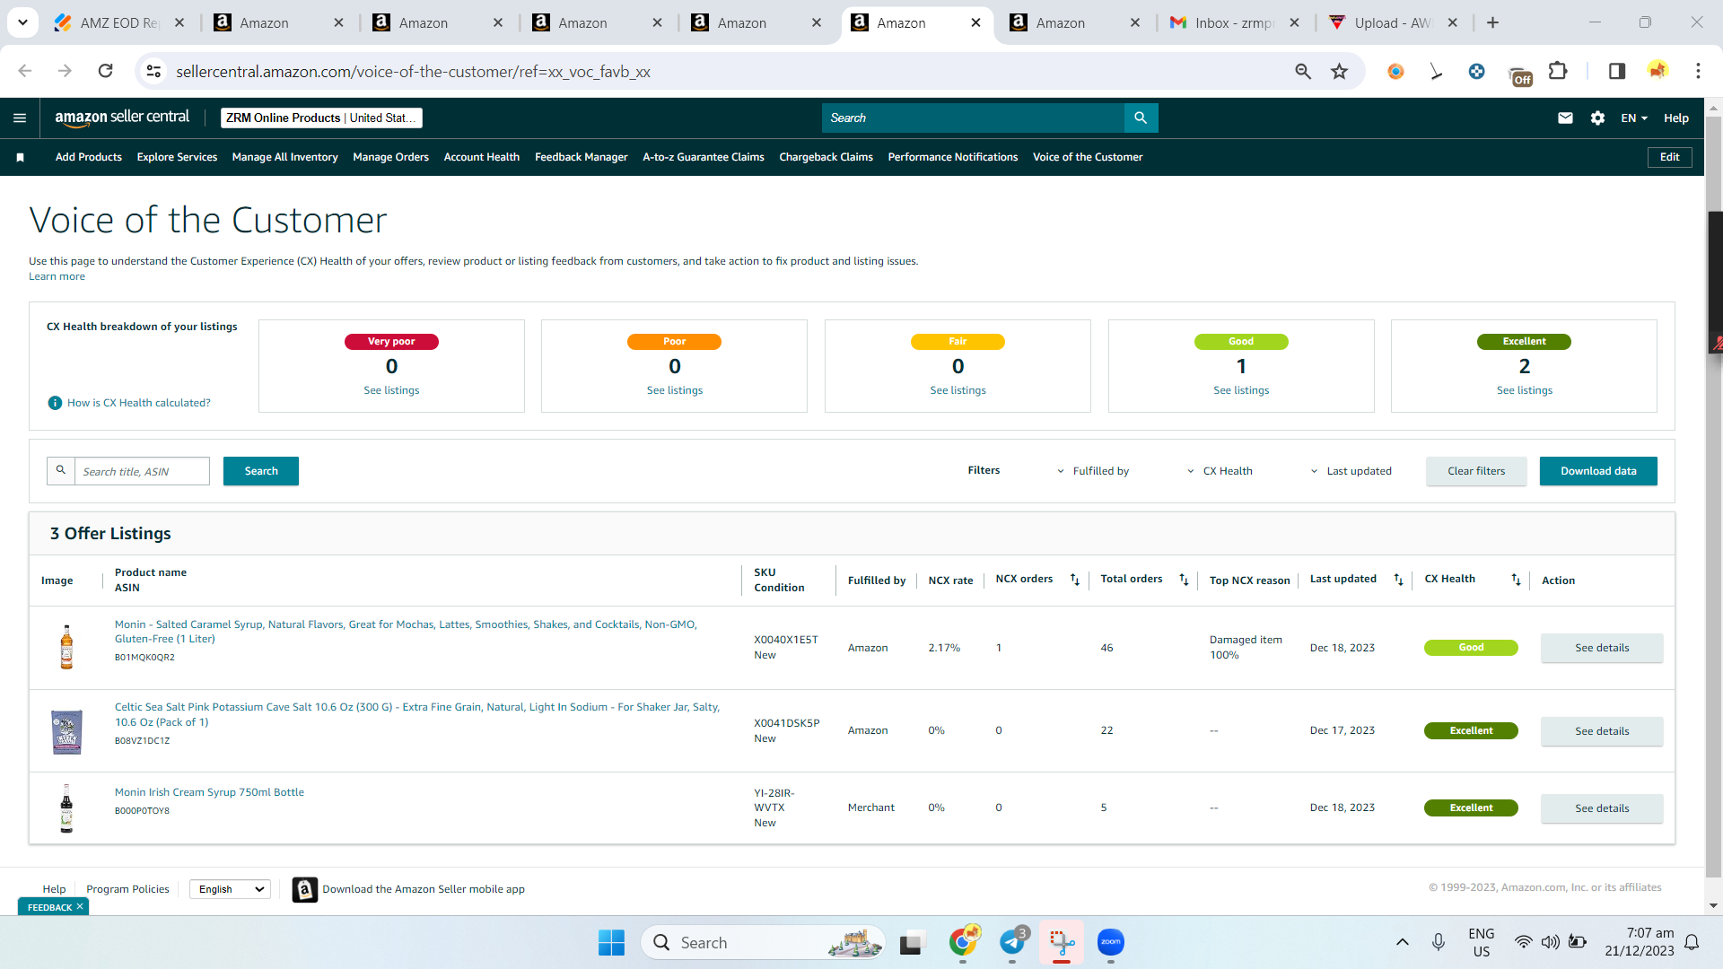Click Clear filters button

pos(1476,471)
